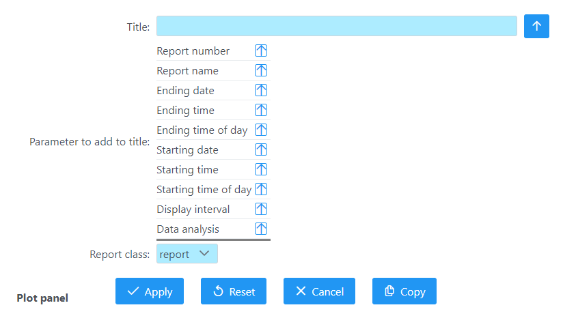Click the icon beside Starting time of day
Image resolution: width=563 pixels, height=316 pixels.
261,190
